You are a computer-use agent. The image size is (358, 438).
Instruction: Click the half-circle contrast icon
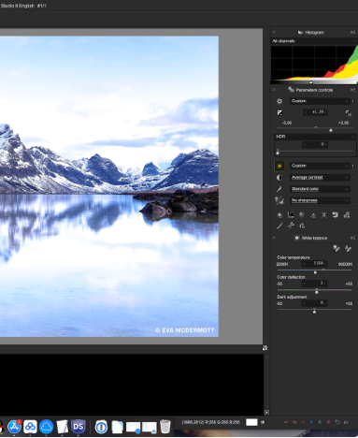279,178
